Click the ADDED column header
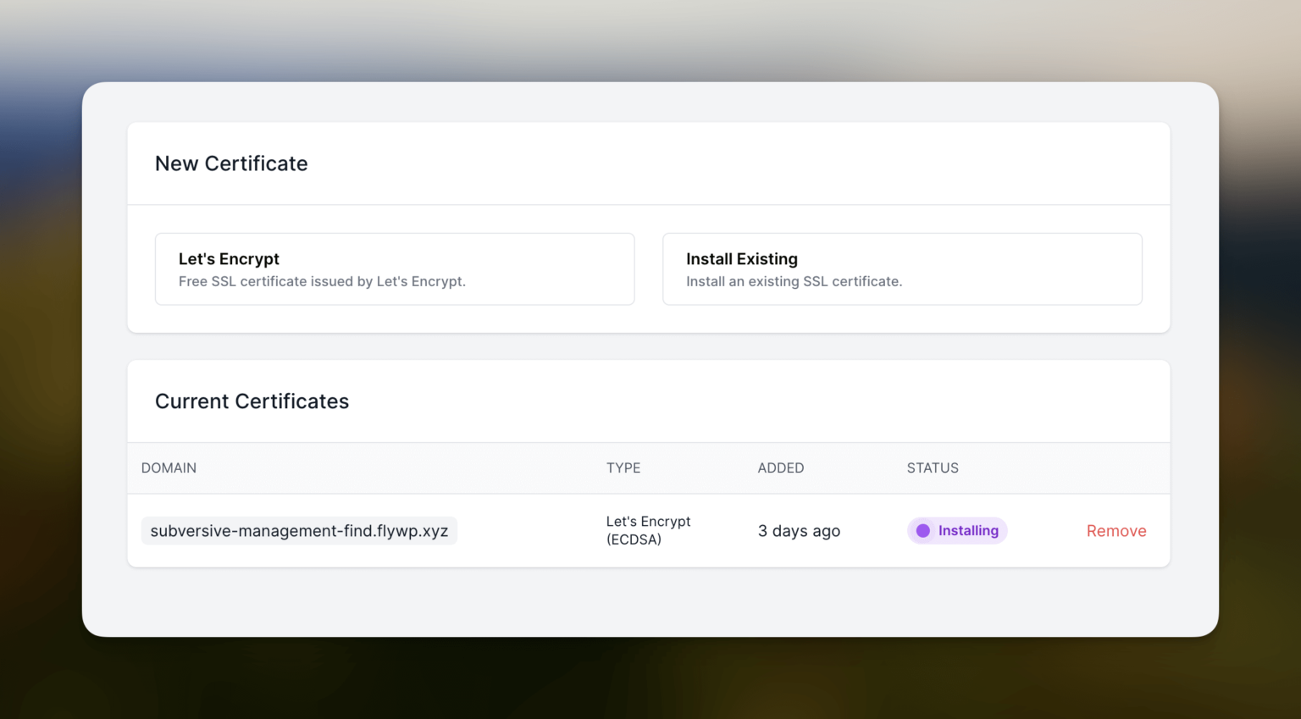The image size is (1301, 719). pos(780,467)
